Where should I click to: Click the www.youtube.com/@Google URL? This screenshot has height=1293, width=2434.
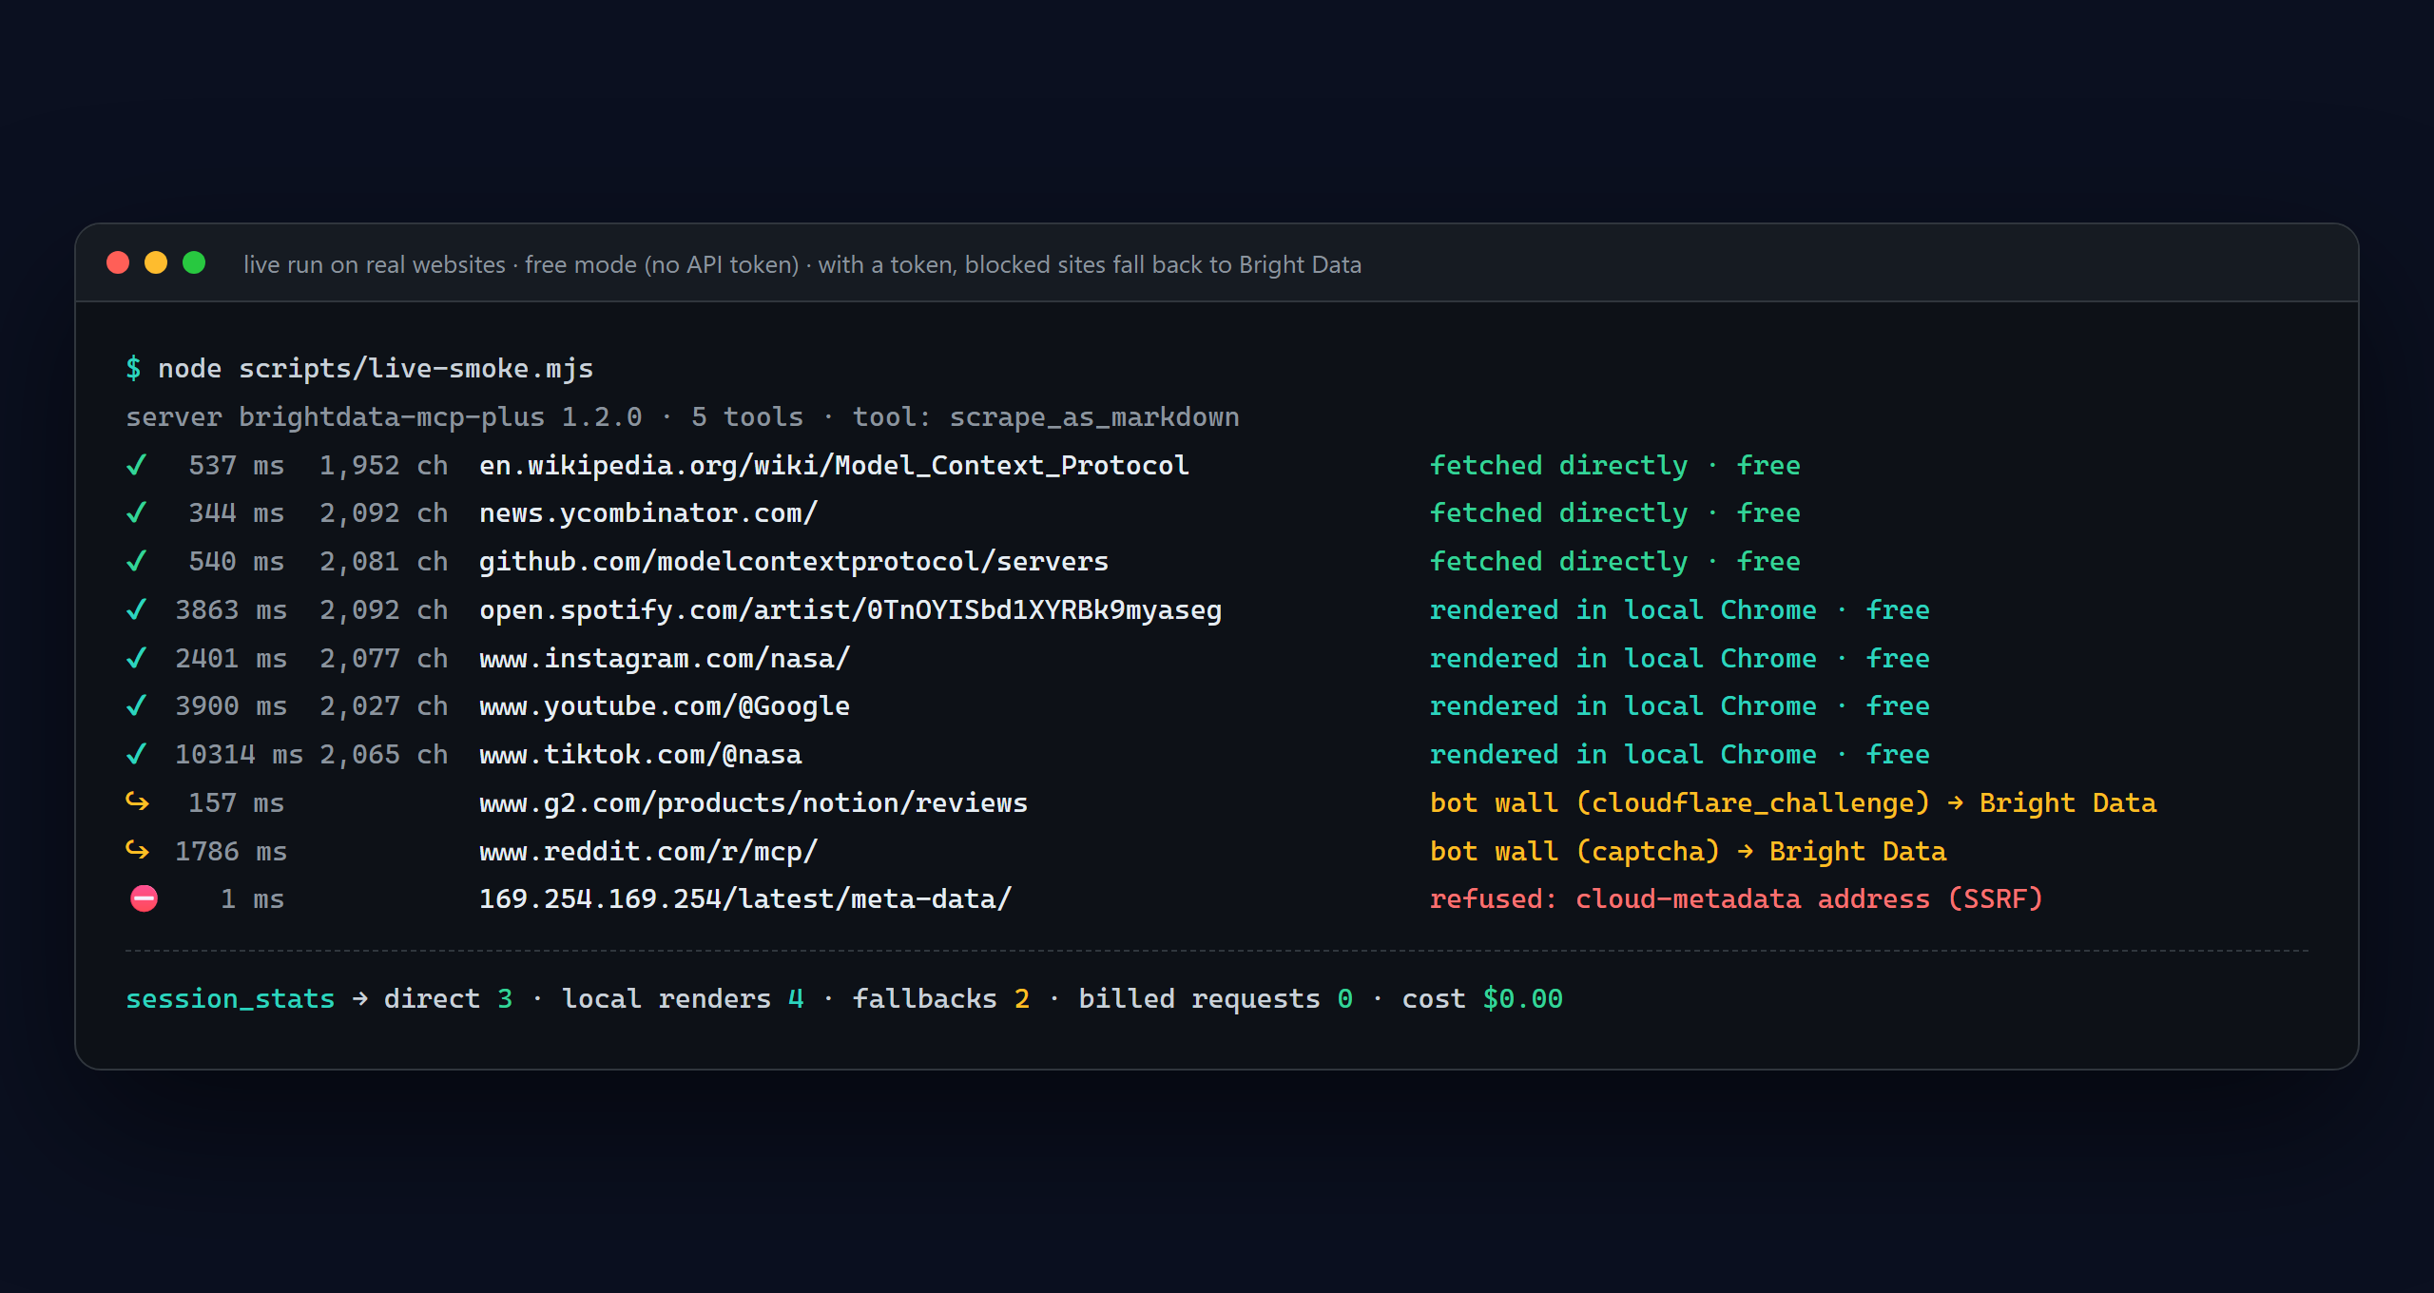point(665,706)
